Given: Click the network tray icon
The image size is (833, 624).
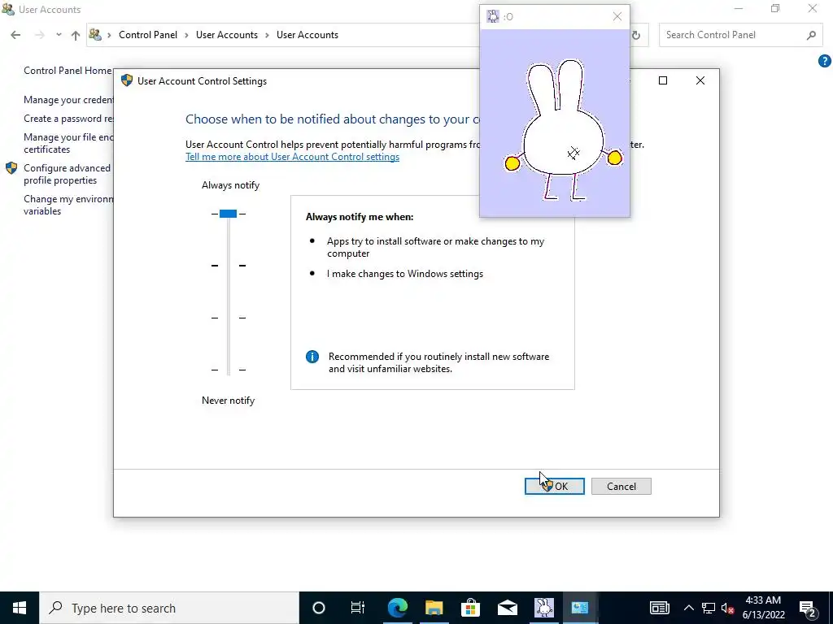Looking at the screenshot, I should click(709, 608).
